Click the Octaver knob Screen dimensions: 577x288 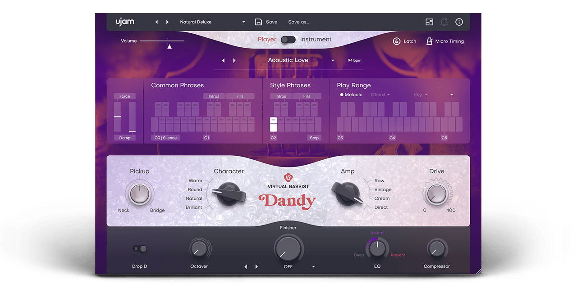[x=199, y=248]
